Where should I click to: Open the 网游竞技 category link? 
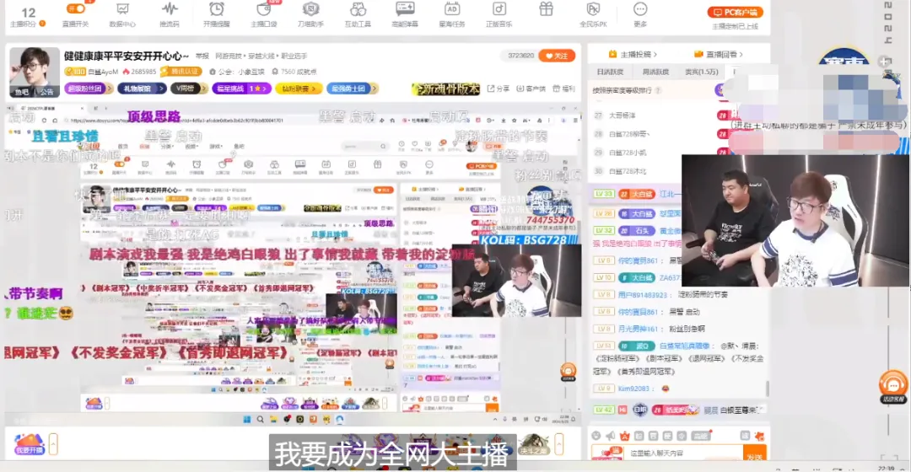(x=227, y=56)
